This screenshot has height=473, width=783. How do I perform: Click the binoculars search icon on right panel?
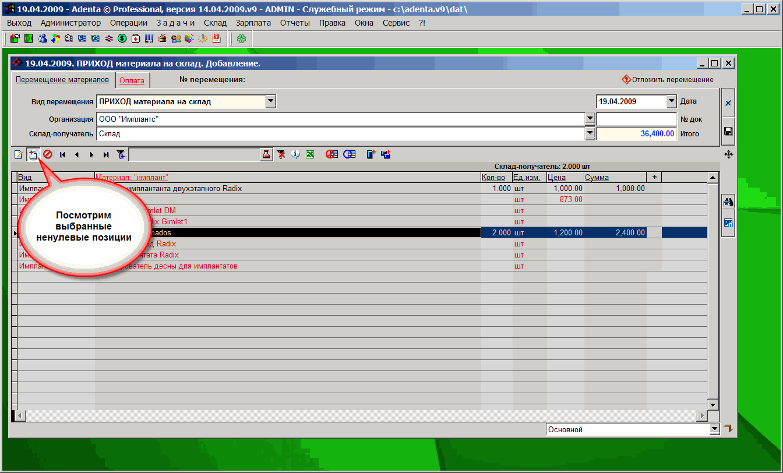pyautogui.click(x=728, y=203)
